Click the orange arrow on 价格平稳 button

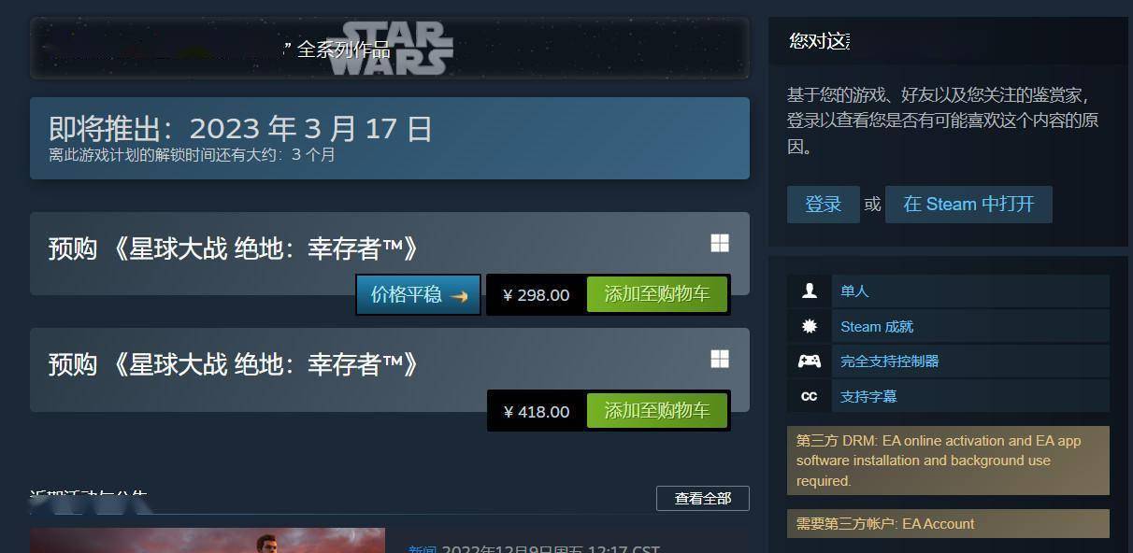(x=459, y=296)
